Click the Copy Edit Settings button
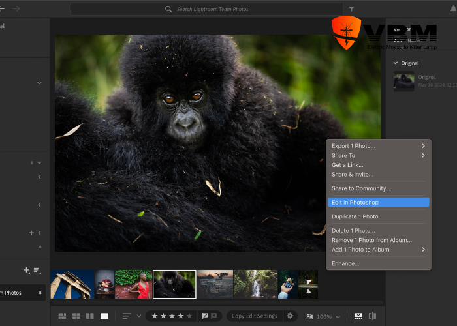 pyautogui.click(x=254, y=316)
